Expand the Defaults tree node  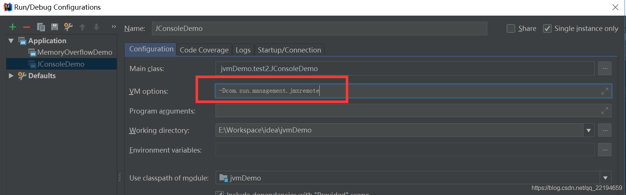point(11,76)
